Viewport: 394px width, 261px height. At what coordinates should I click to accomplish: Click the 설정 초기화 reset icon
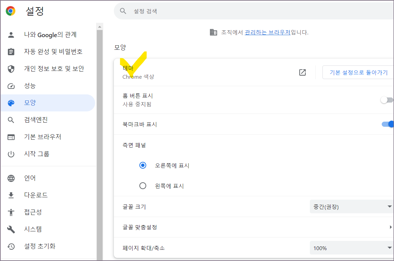[11, 246]
